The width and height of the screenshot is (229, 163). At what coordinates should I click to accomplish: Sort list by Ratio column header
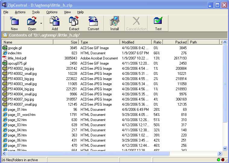pyautogui.click(x=157, y=42)
